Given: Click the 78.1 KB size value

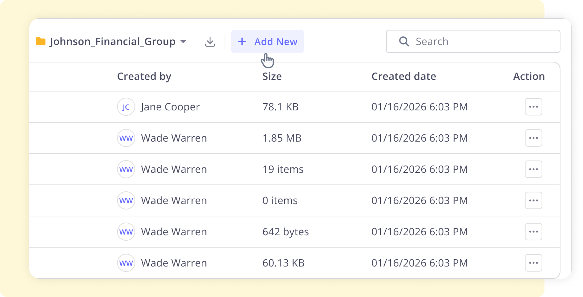Looking at the screenshot, I should [x=280, y=107].
